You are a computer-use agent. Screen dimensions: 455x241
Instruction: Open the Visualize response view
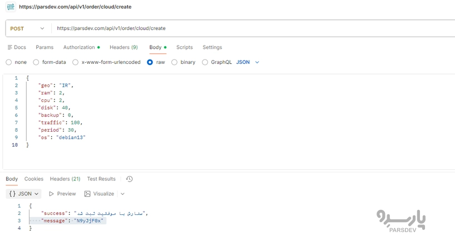tap(100, 194)
